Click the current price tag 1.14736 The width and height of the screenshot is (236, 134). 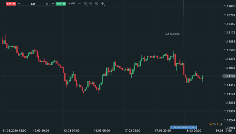229,76
